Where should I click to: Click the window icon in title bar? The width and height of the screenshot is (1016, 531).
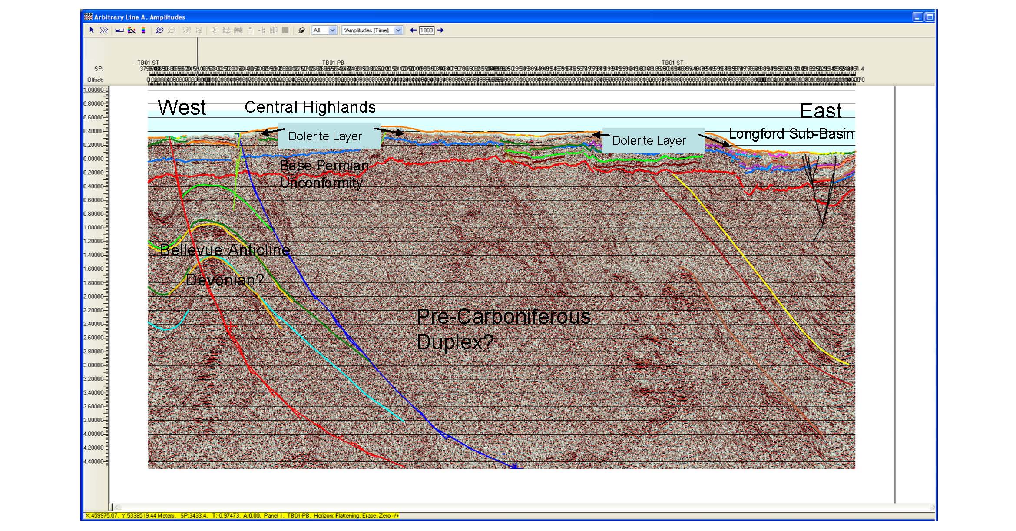[x=88, y=17]
